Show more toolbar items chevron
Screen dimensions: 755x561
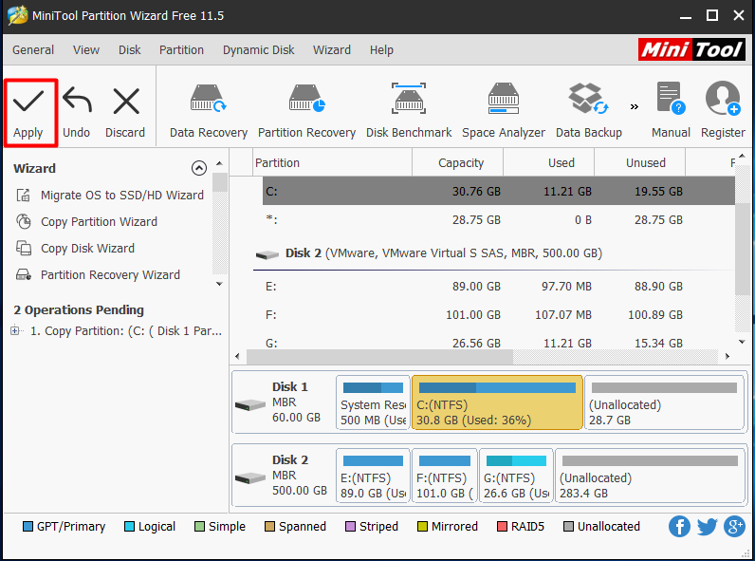(635, 106)
